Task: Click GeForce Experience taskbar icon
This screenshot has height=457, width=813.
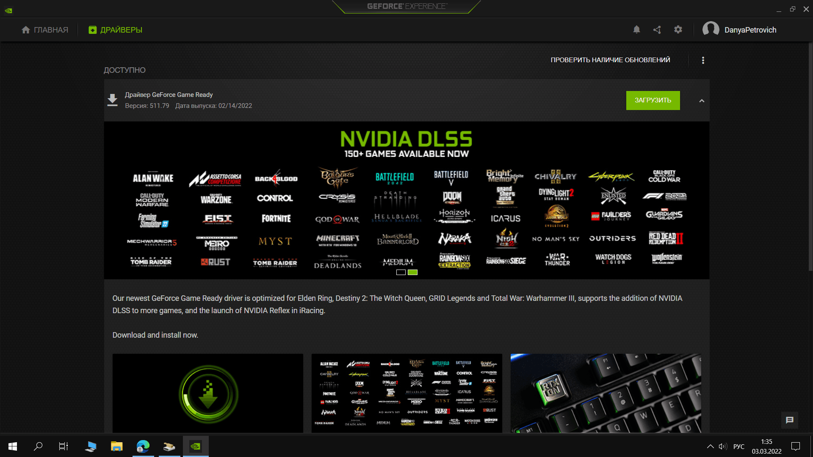Action: click(x=196, y=446)
